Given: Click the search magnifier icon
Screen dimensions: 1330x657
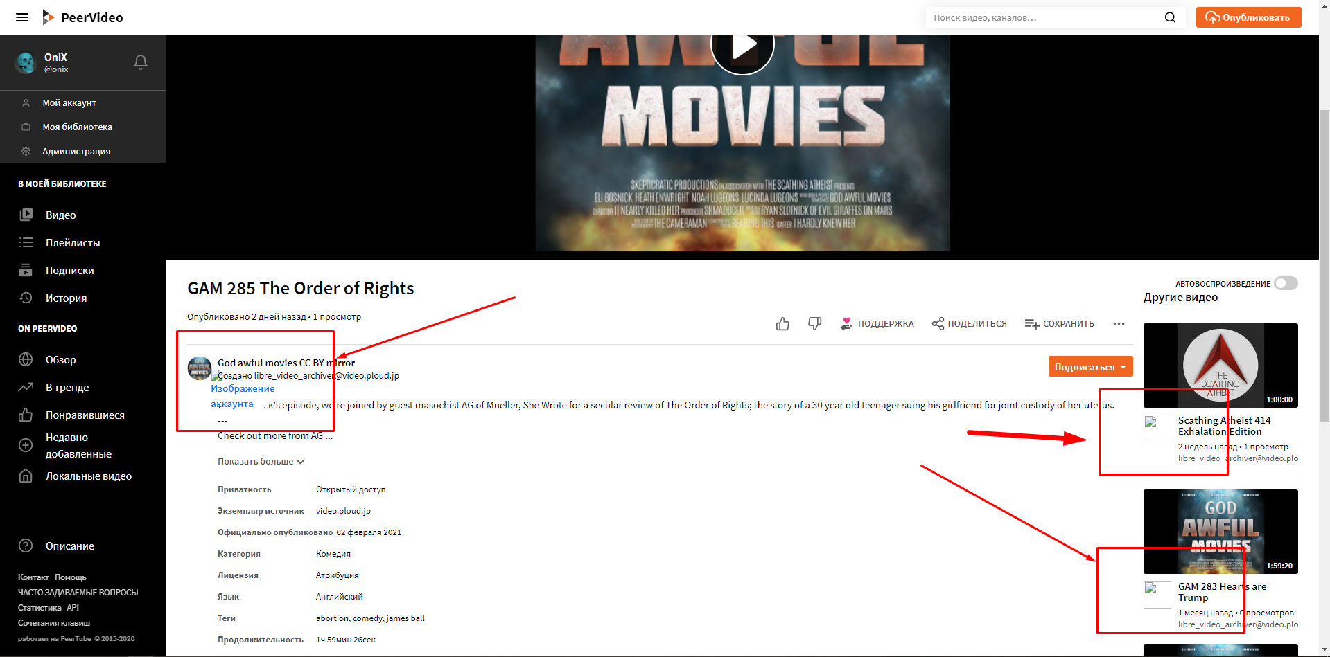Looking at the screenshot, I should click(1170, 17).
